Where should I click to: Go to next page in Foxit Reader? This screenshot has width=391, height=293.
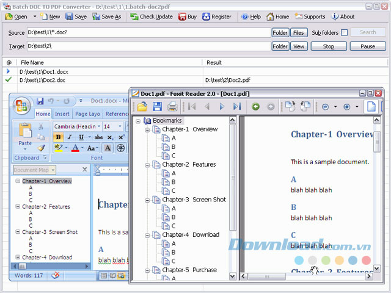222,107
